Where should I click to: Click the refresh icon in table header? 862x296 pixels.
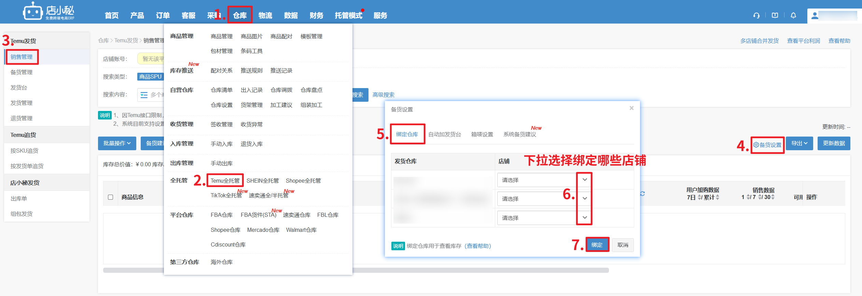coord(642,194)
